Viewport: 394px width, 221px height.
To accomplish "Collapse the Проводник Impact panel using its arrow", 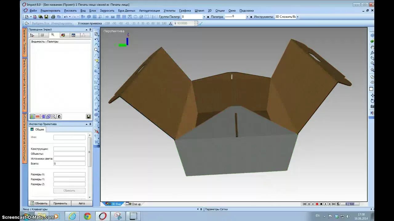I will click(x=86, y=30).
